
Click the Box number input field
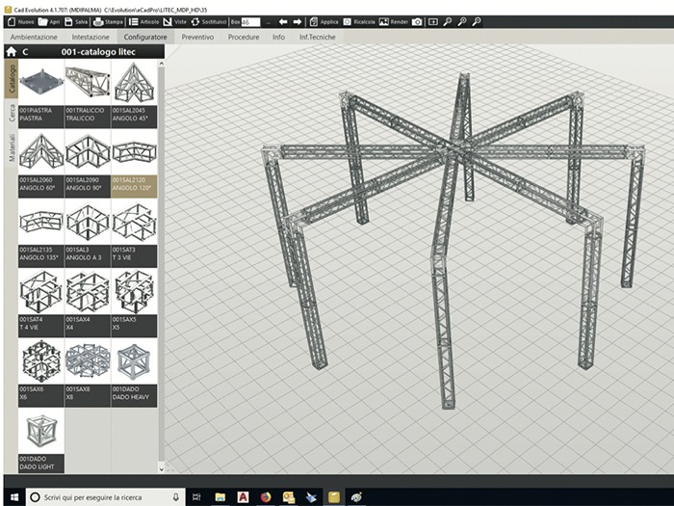click(x=251, y=21)
